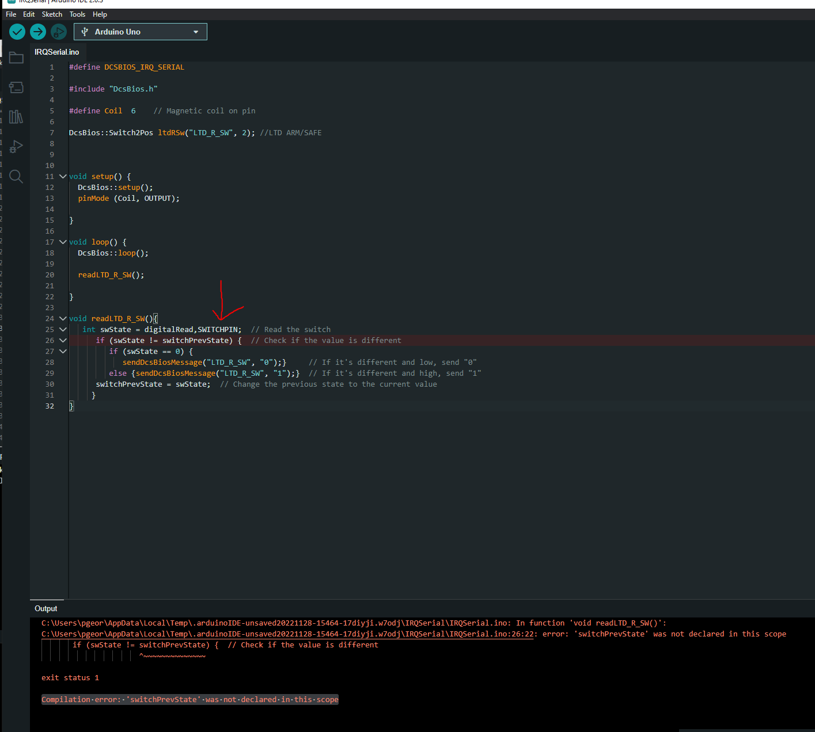
Task: Click the Compilation error message in Output
Action: 190,700
